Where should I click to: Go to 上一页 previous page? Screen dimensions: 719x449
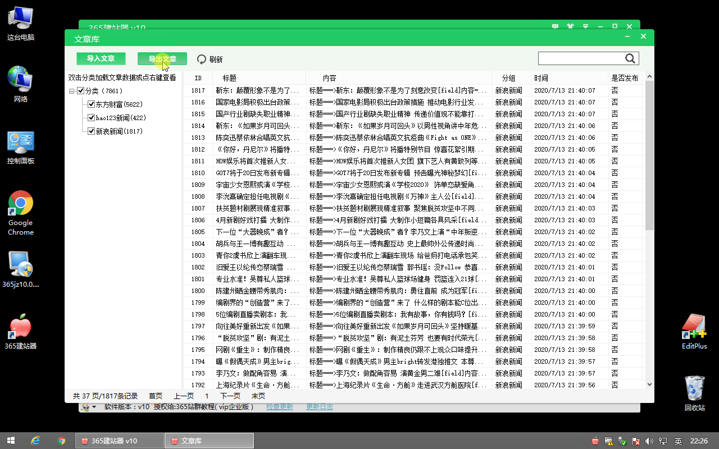click(184, 396)
